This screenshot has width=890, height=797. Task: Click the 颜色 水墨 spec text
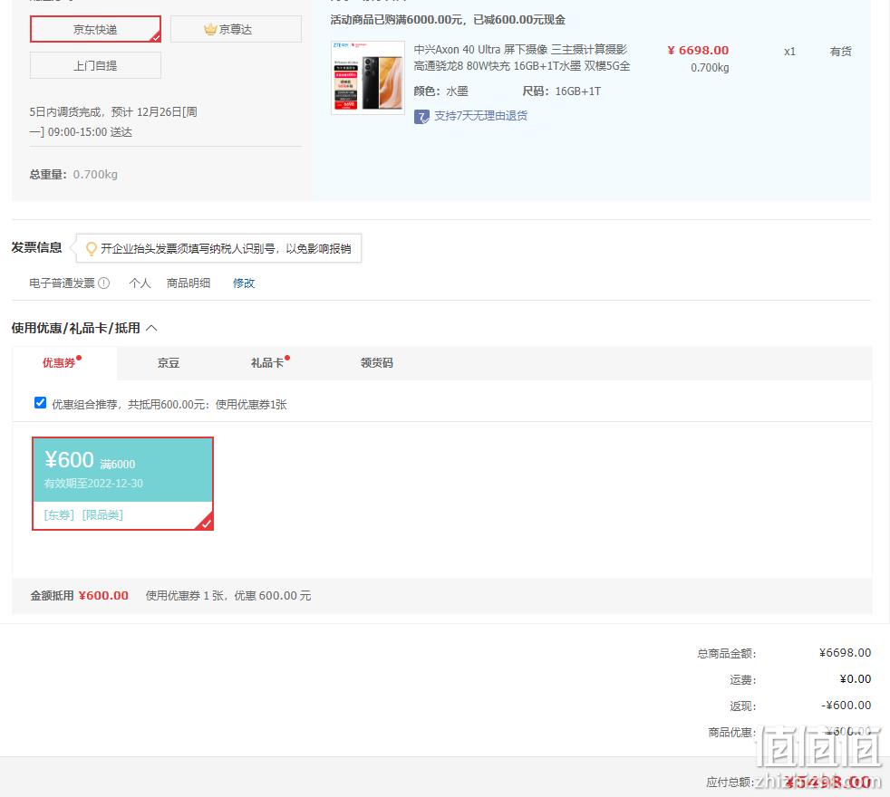point(441,91)
